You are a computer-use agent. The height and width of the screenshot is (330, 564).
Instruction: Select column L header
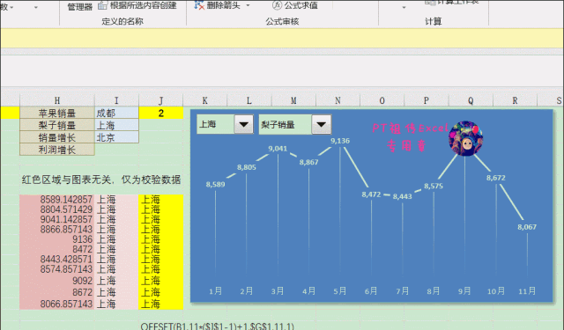[249, 100]
